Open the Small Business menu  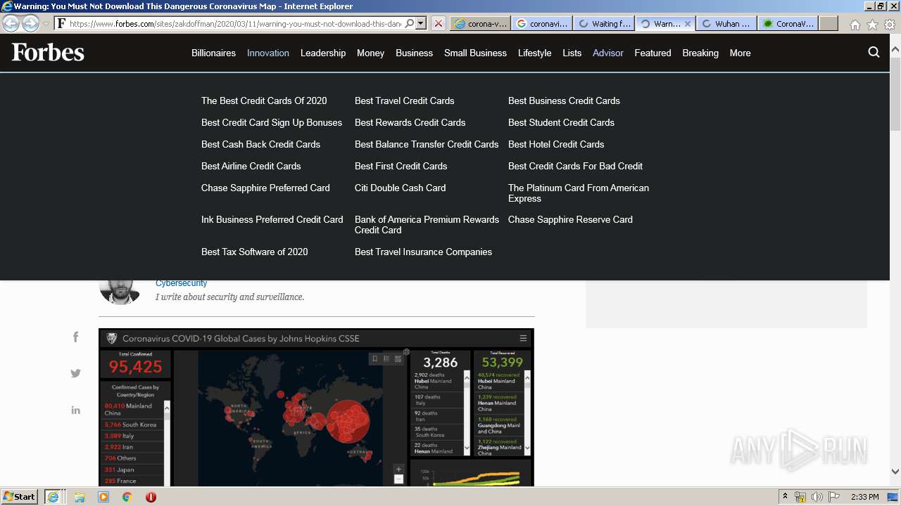(x=475, y=53)
